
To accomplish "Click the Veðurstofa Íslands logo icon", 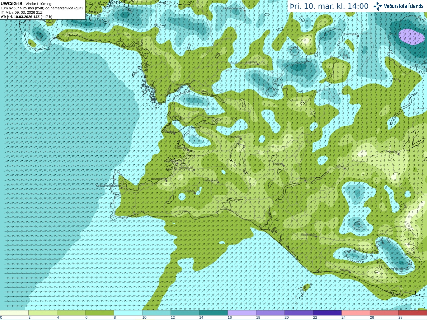I will coord(377,6).
